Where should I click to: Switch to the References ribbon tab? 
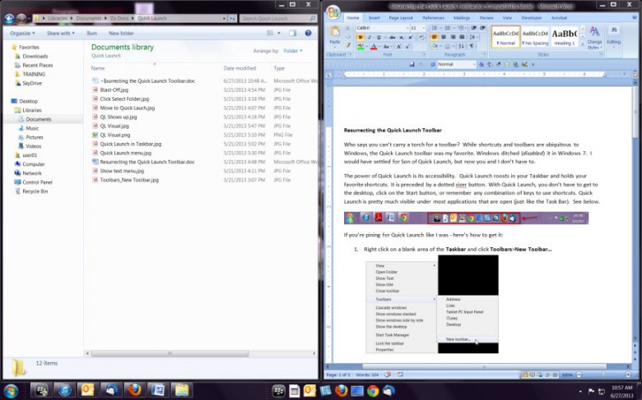(433, 18)
